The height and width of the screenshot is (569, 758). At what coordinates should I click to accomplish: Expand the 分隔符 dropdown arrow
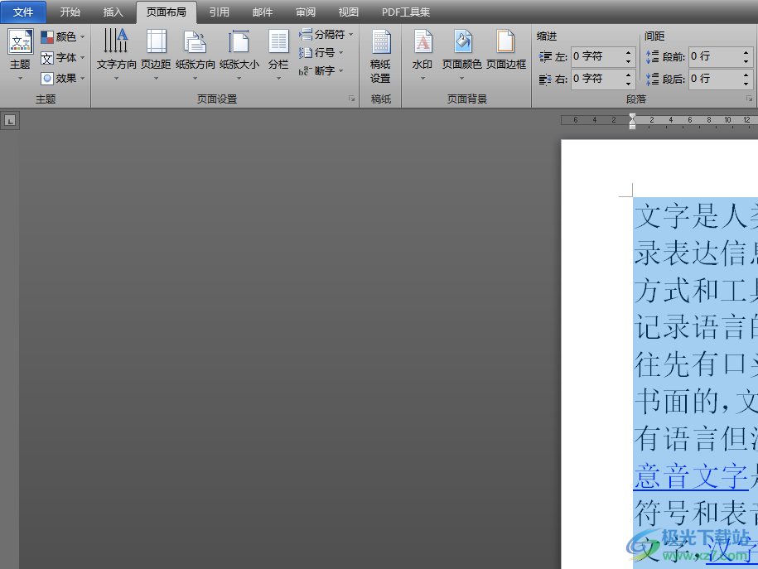351,35
